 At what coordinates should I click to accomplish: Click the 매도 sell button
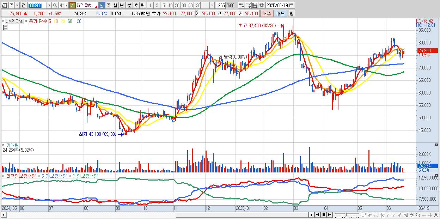tap(280, 13)
